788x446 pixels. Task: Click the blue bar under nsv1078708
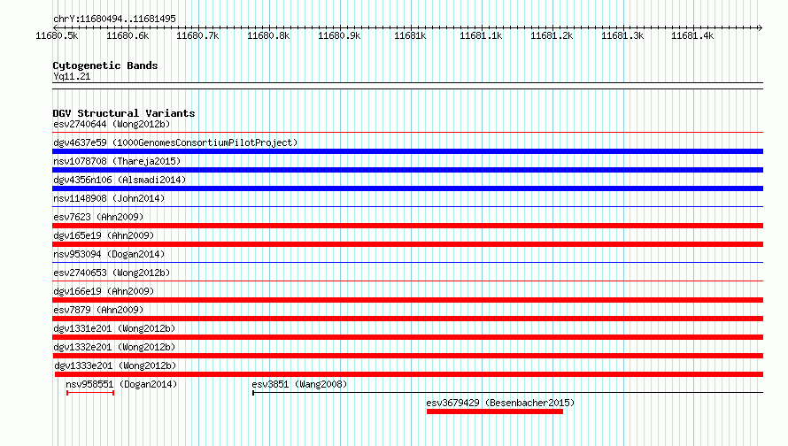pos(407,170)
